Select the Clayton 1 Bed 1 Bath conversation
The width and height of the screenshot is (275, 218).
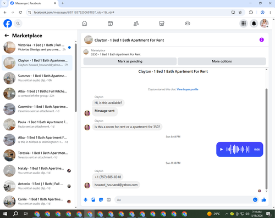pos(37,62)
